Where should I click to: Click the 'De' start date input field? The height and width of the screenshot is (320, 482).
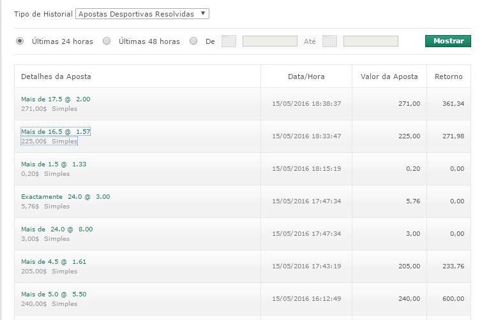(x=270, y=41)
